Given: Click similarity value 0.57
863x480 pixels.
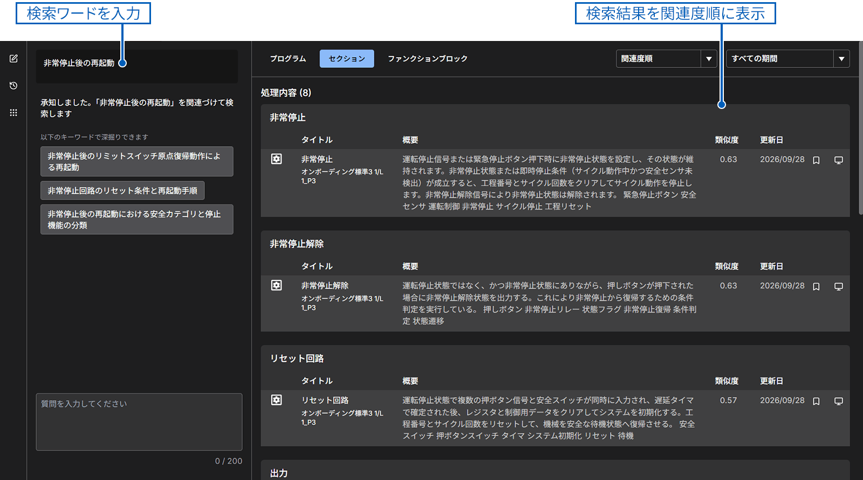Looking at the screenshot, I should click(x=728, y=400).
